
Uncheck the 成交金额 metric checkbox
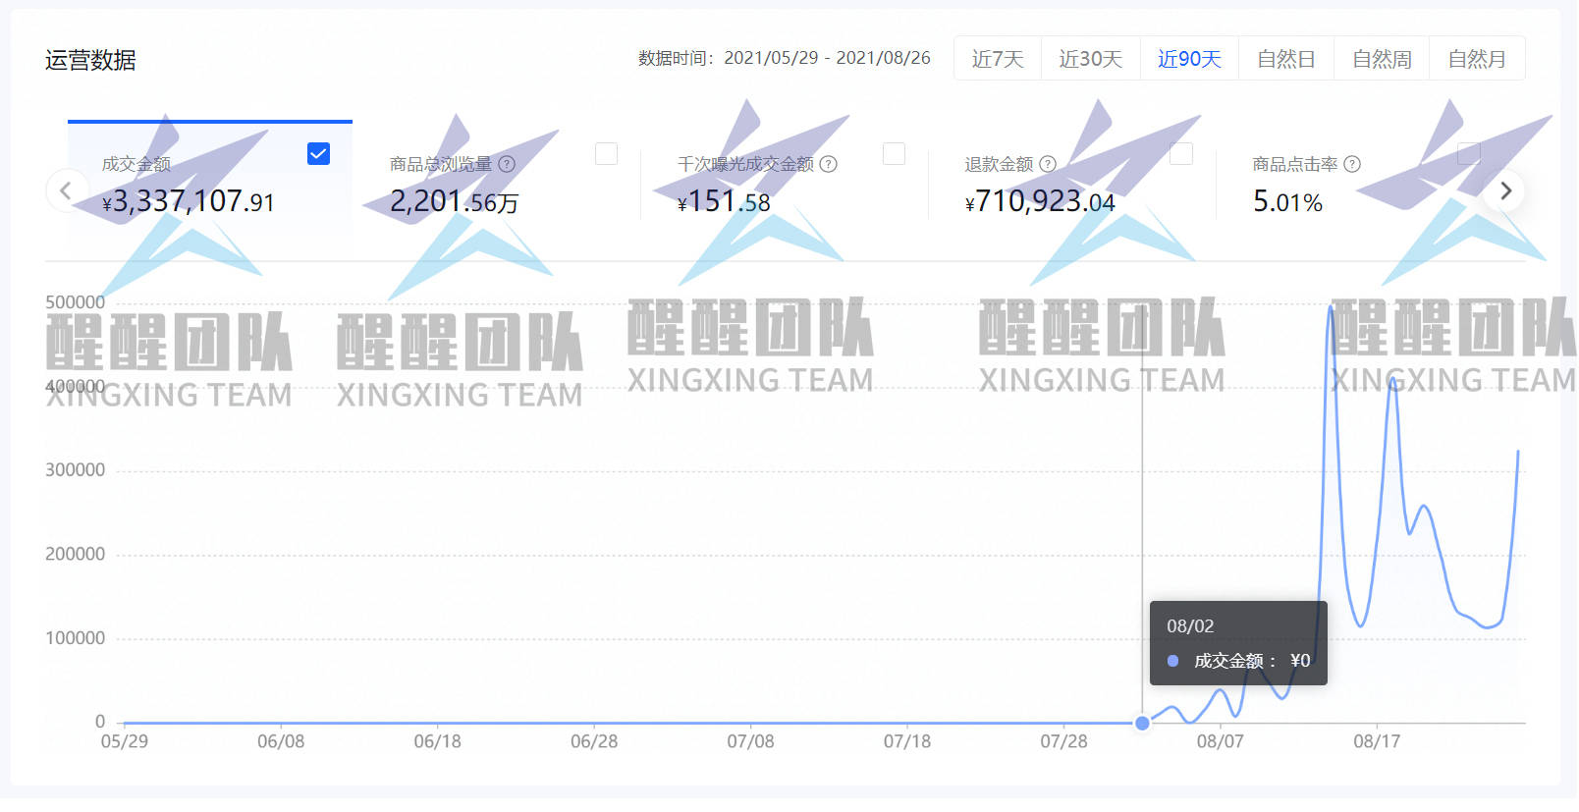coord(318,153)
